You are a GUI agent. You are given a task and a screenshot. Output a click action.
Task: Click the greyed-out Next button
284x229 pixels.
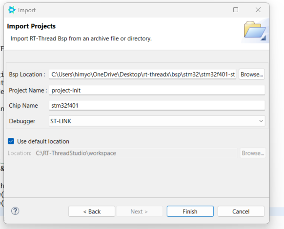139,211
